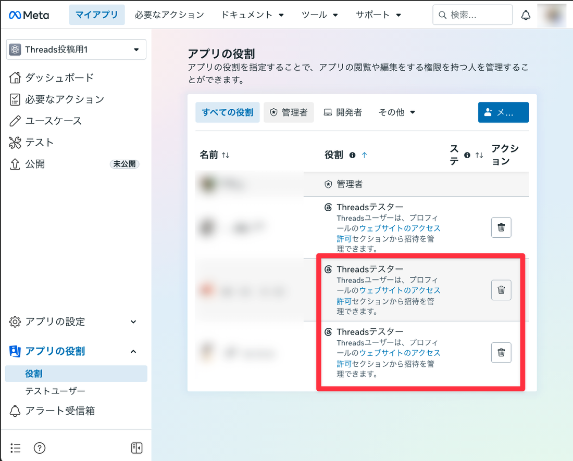
Task: Delete the third Threadsテスター row
Action: coord(501,353)
